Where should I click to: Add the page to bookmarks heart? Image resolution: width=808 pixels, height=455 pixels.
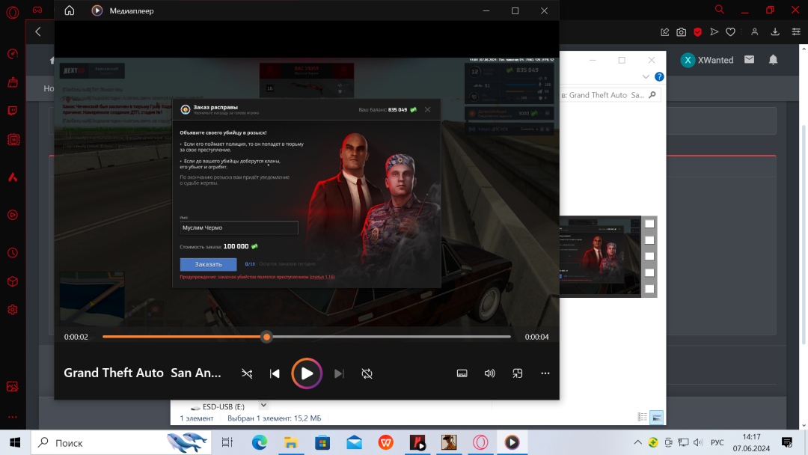(731, 32)
